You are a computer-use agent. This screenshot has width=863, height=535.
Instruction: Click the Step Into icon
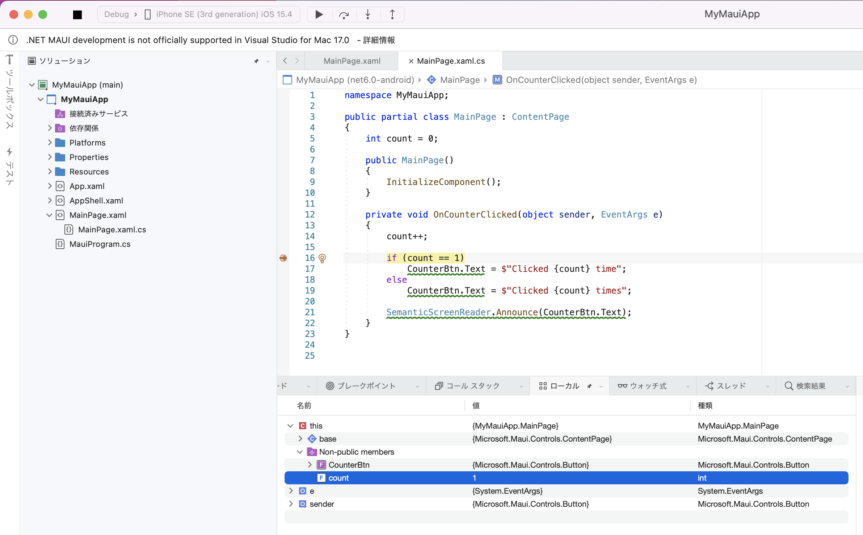[x=367, y=14]
